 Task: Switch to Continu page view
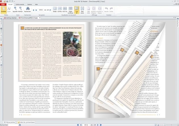[60, 10]
